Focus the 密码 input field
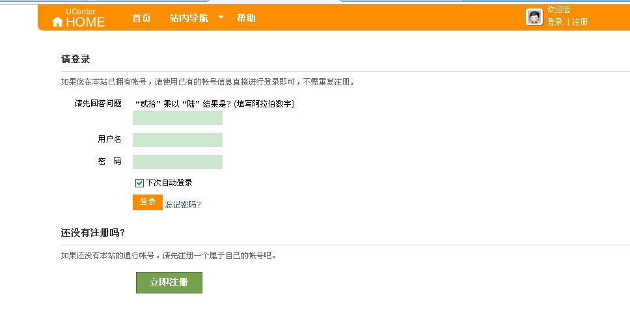This screenshot has width=630, height=311. (x=178, y=162)
